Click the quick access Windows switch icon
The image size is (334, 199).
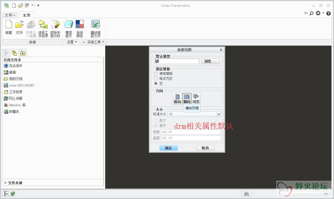(27, 5)
